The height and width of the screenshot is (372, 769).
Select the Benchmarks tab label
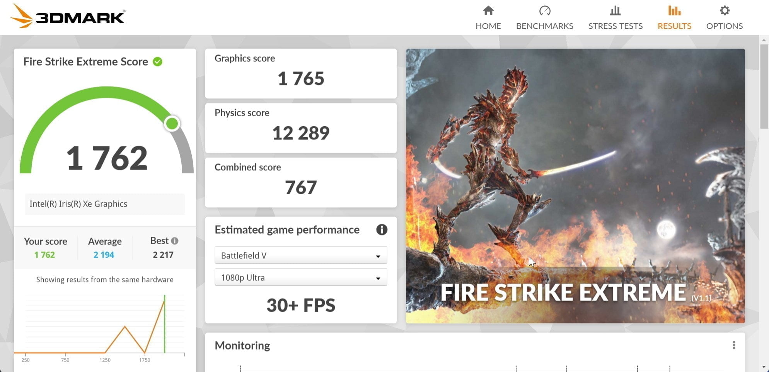(544, 26)
